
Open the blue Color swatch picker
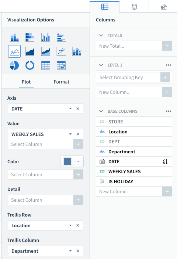click(72, 161)
